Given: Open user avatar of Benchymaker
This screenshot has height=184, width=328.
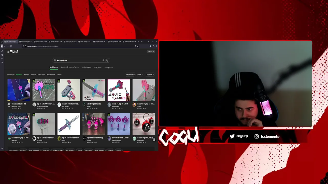Looking at the screenshot, I should (109, 105).
